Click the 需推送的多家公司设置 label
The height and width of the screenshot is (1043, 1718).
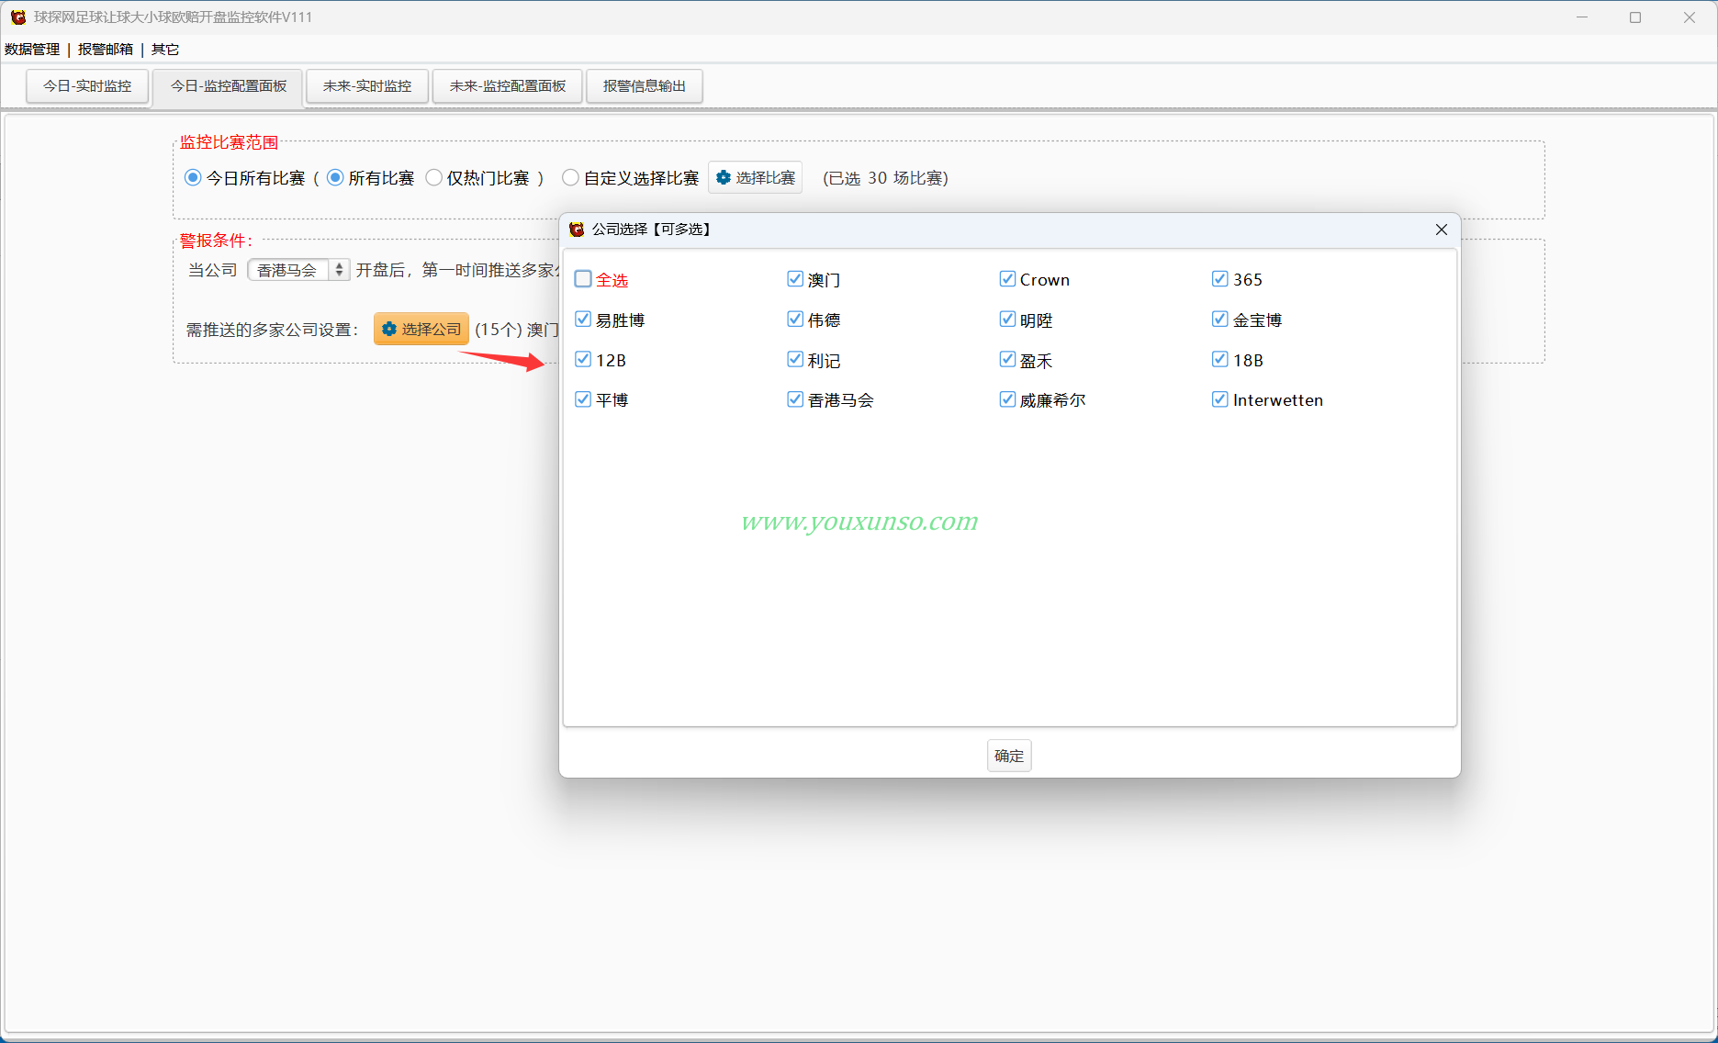point(273,330)
